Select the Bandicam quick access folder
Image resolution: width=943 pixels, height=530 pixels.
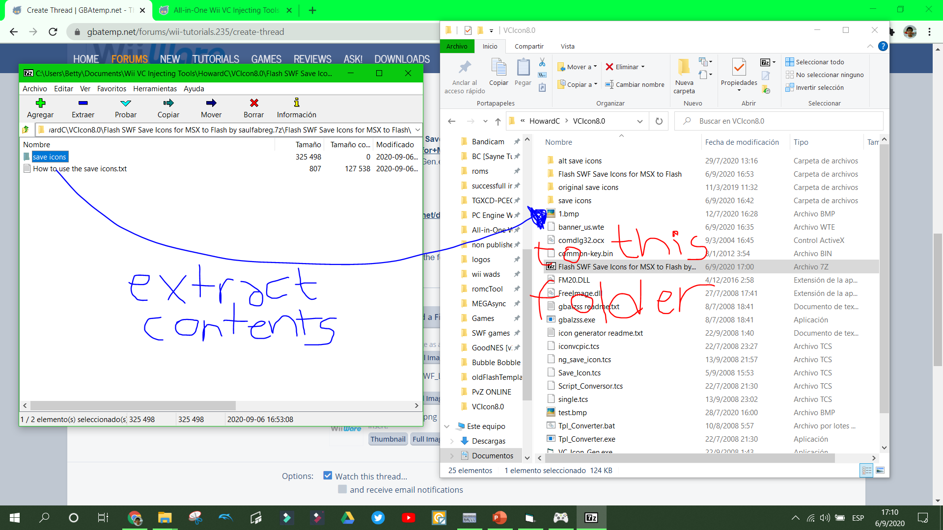488,141
